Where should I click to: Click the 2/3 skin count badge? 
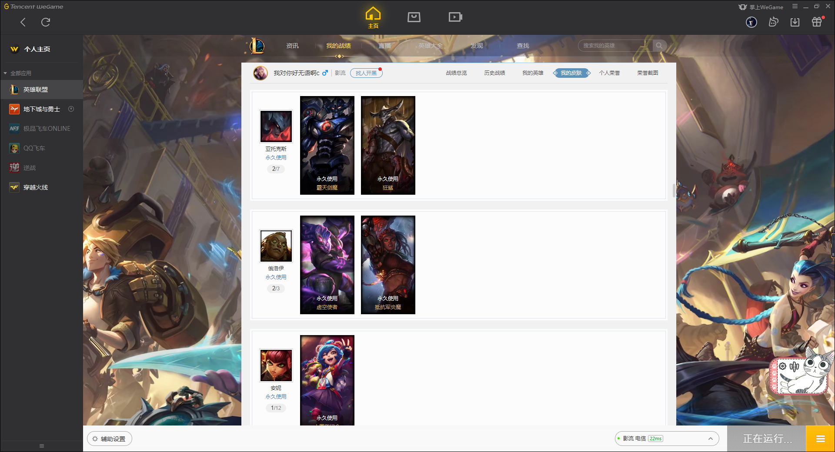coord(276,288)
